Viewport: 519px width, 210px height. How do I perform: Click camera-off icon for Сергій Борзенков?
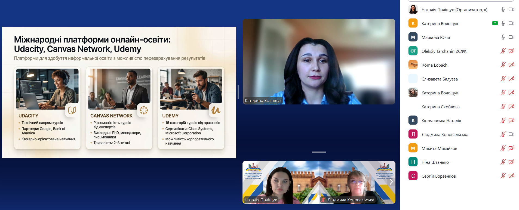tap(511, 176)
